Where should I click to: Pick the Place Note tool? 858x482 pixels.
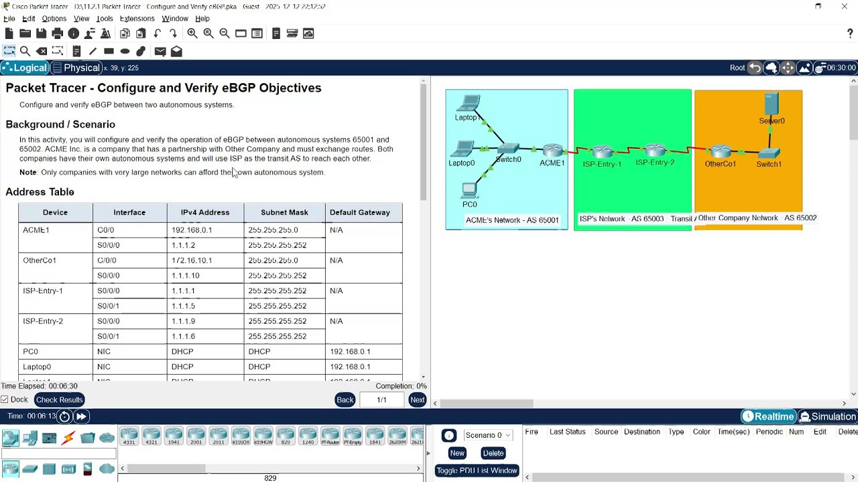point(76,51)
